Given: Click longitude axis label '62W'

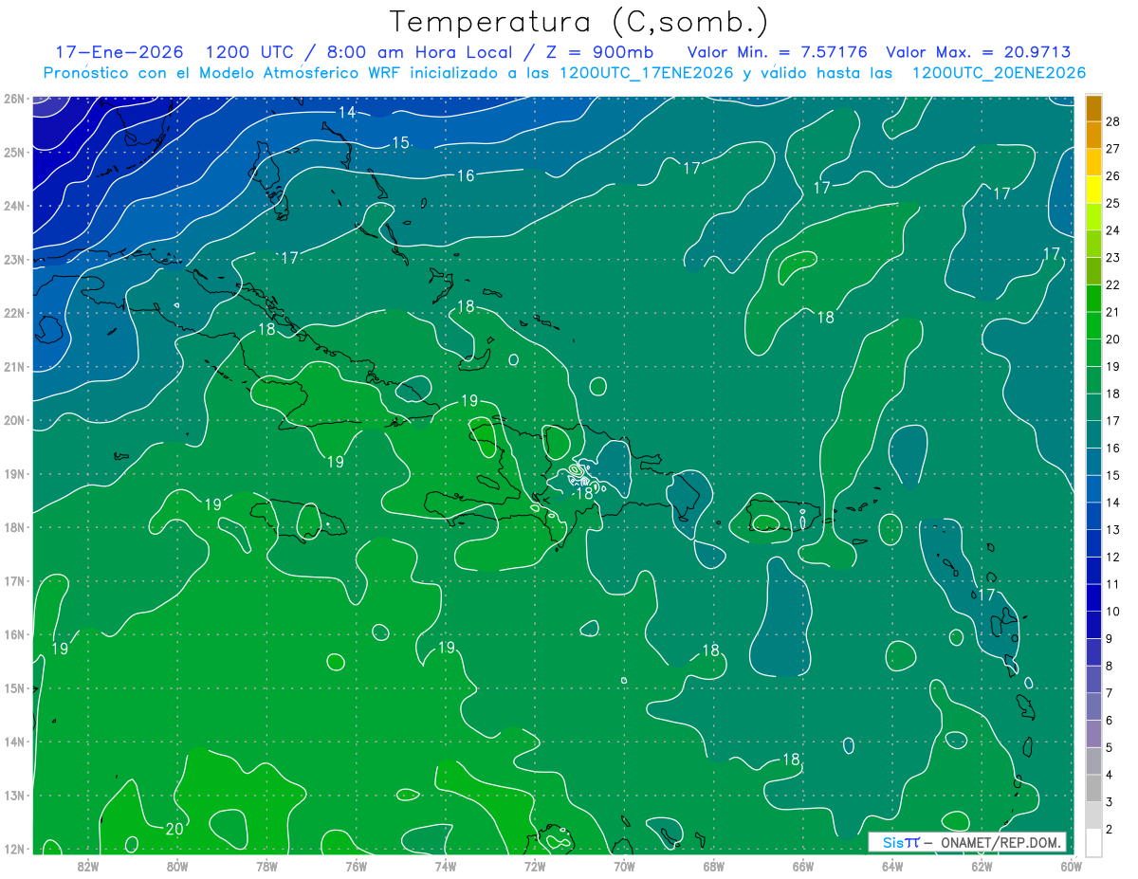Looking at the screenshot, I should click(982, 866).
